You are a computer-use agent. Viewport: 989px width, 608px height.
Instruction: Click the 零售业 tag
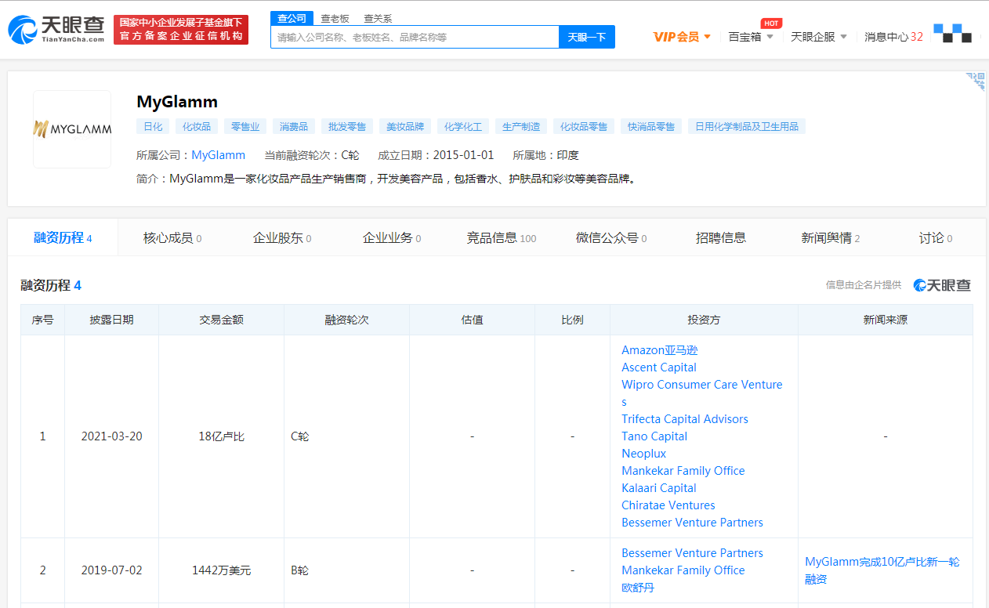click(245, 126)
